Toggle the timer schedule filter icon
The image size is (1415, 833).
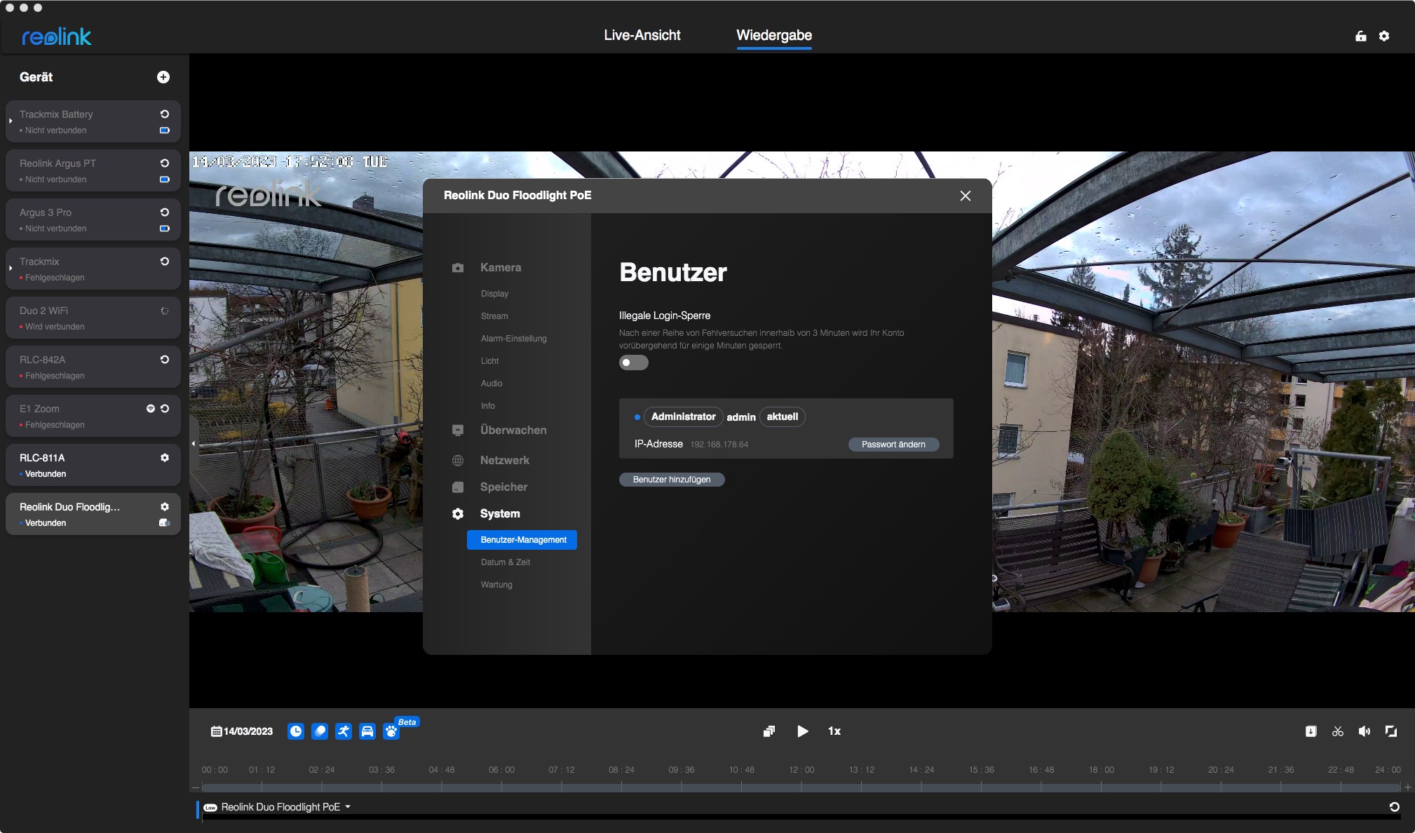coord(296,731)
